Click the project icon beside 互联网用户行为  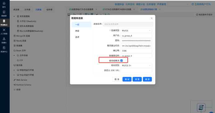click(193, 4)
